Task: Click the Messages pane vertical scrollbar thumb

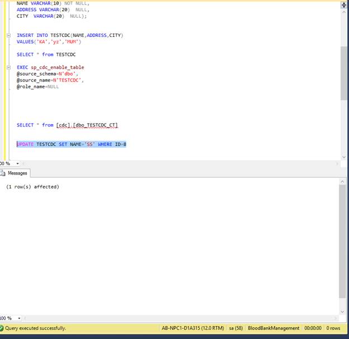Action: 342,242
